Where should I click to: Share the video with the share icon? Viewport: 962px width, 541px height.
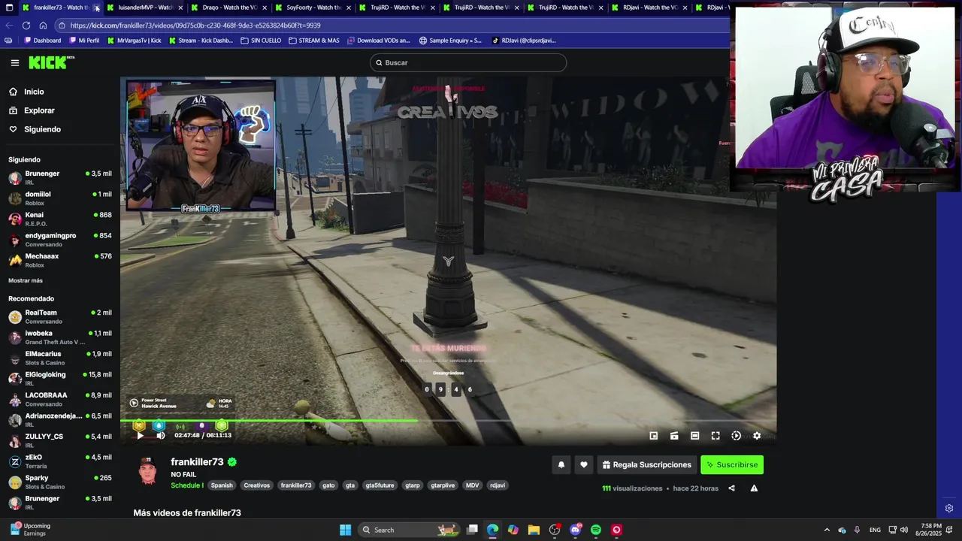coord(732,488)
